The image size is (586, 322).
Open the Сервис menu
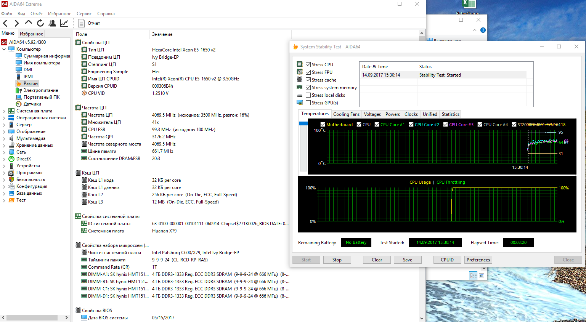click(84, 14)
